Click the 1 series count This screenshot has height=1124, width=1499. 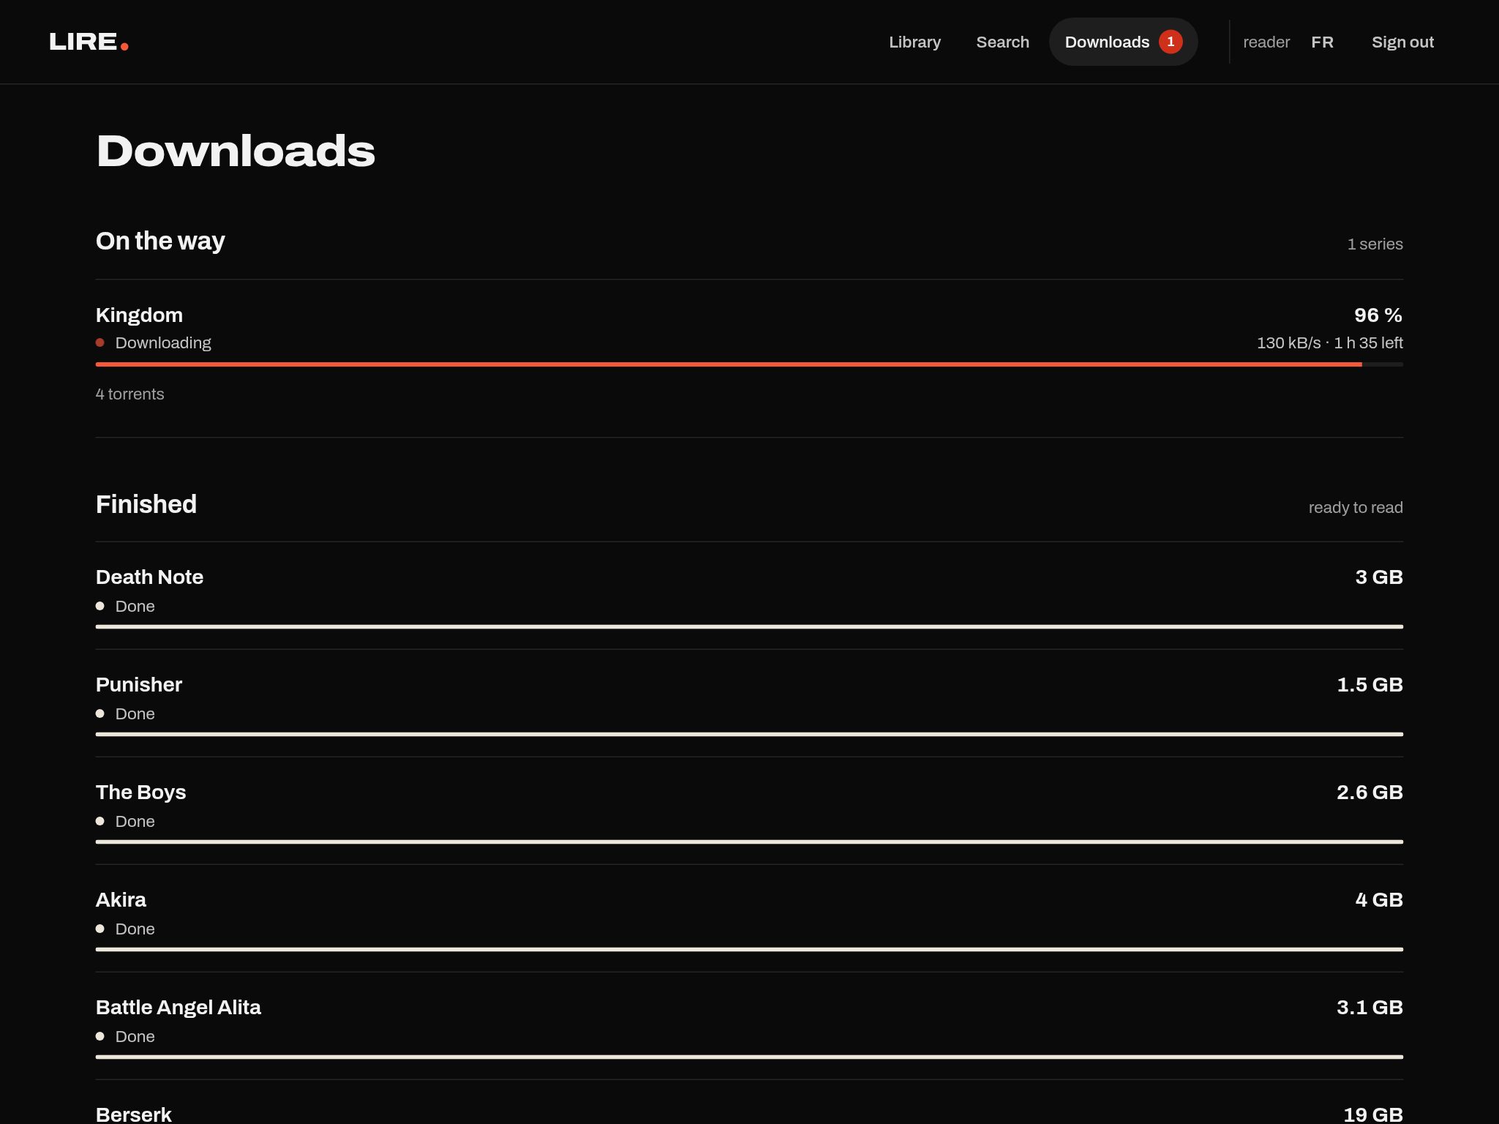[1375, 244]
